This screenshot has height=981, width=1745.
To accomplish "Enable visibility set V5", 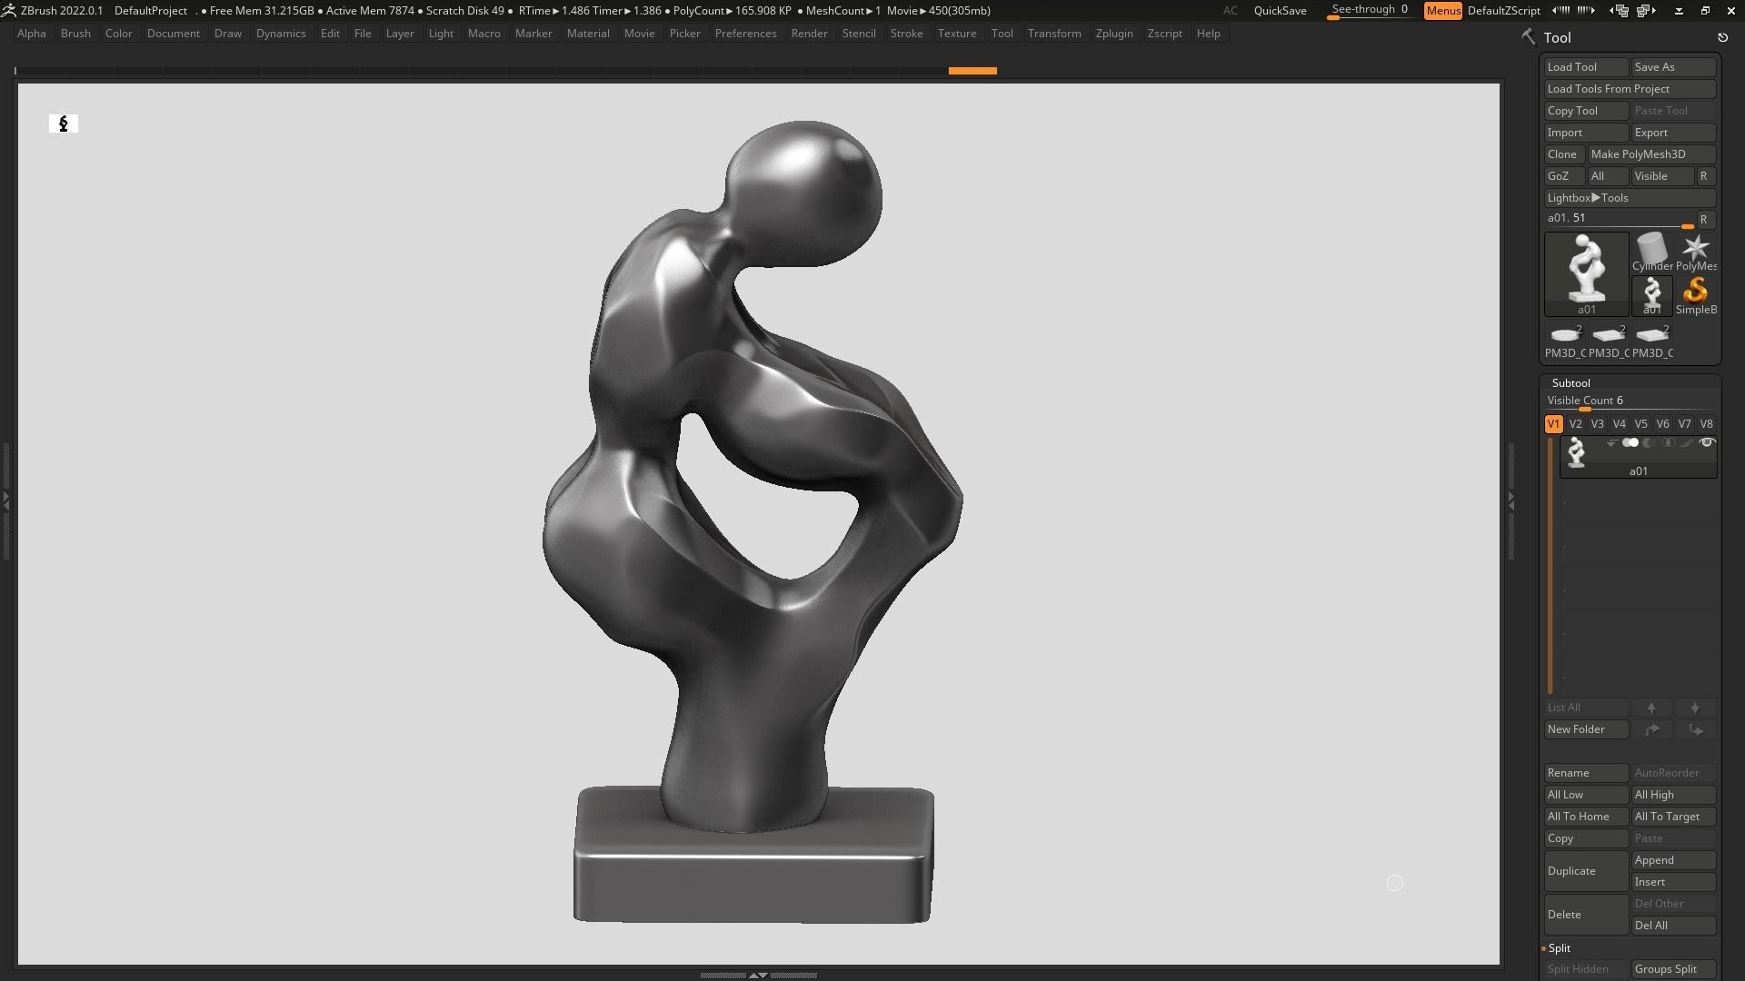I will [1641, 424].
